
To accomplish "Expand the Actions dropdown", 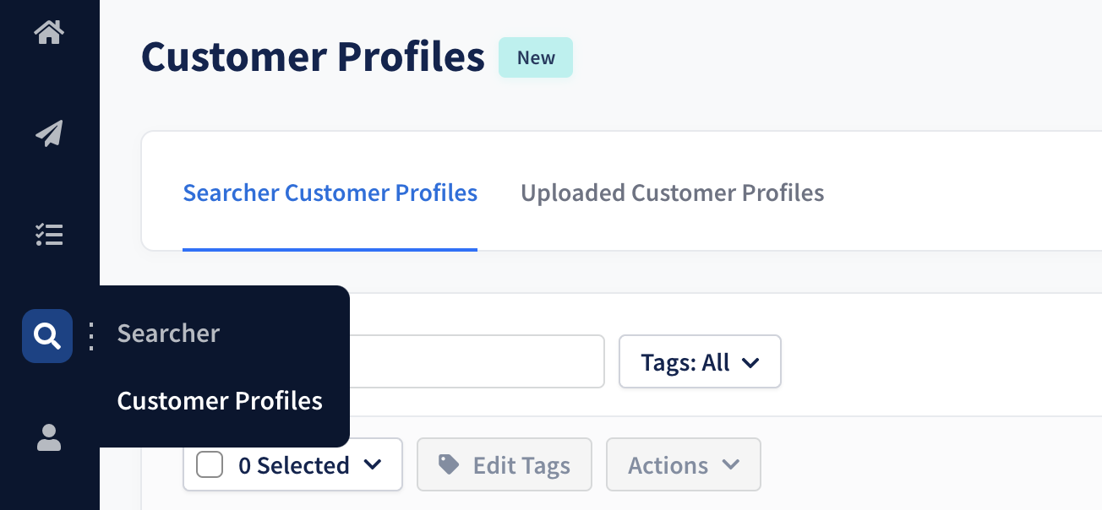I will click(x=684, y=464).
